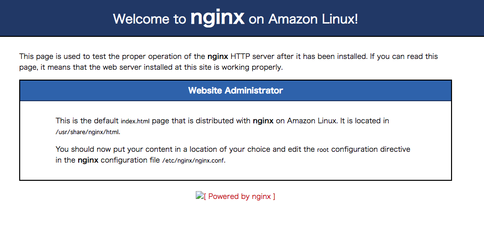Click the index.html filename text

pyautogui.click(x=135, y=121)
